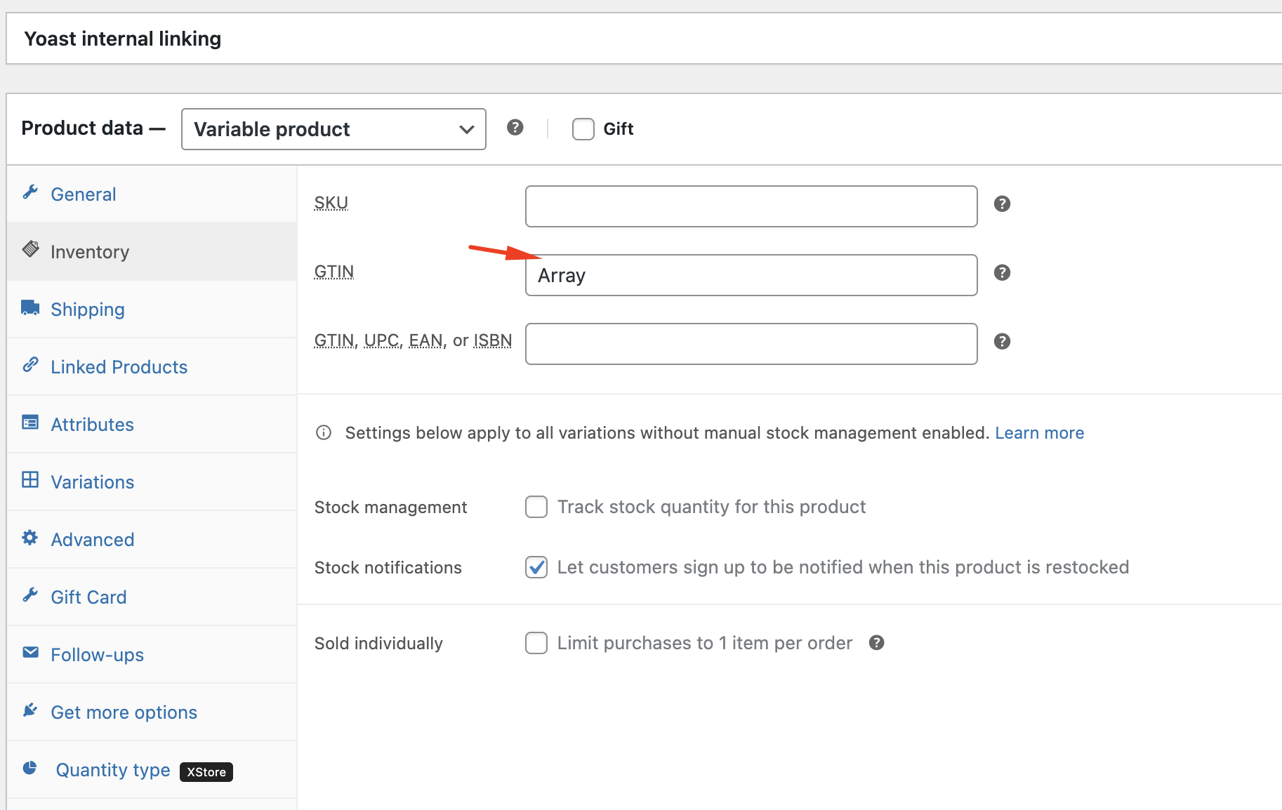
Task: Click the gear icon beside Advanced
Action: coord(30,538)
